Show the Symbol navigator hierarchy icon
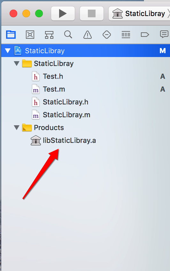Screen dimensions: 170x271 coord(49,35)
